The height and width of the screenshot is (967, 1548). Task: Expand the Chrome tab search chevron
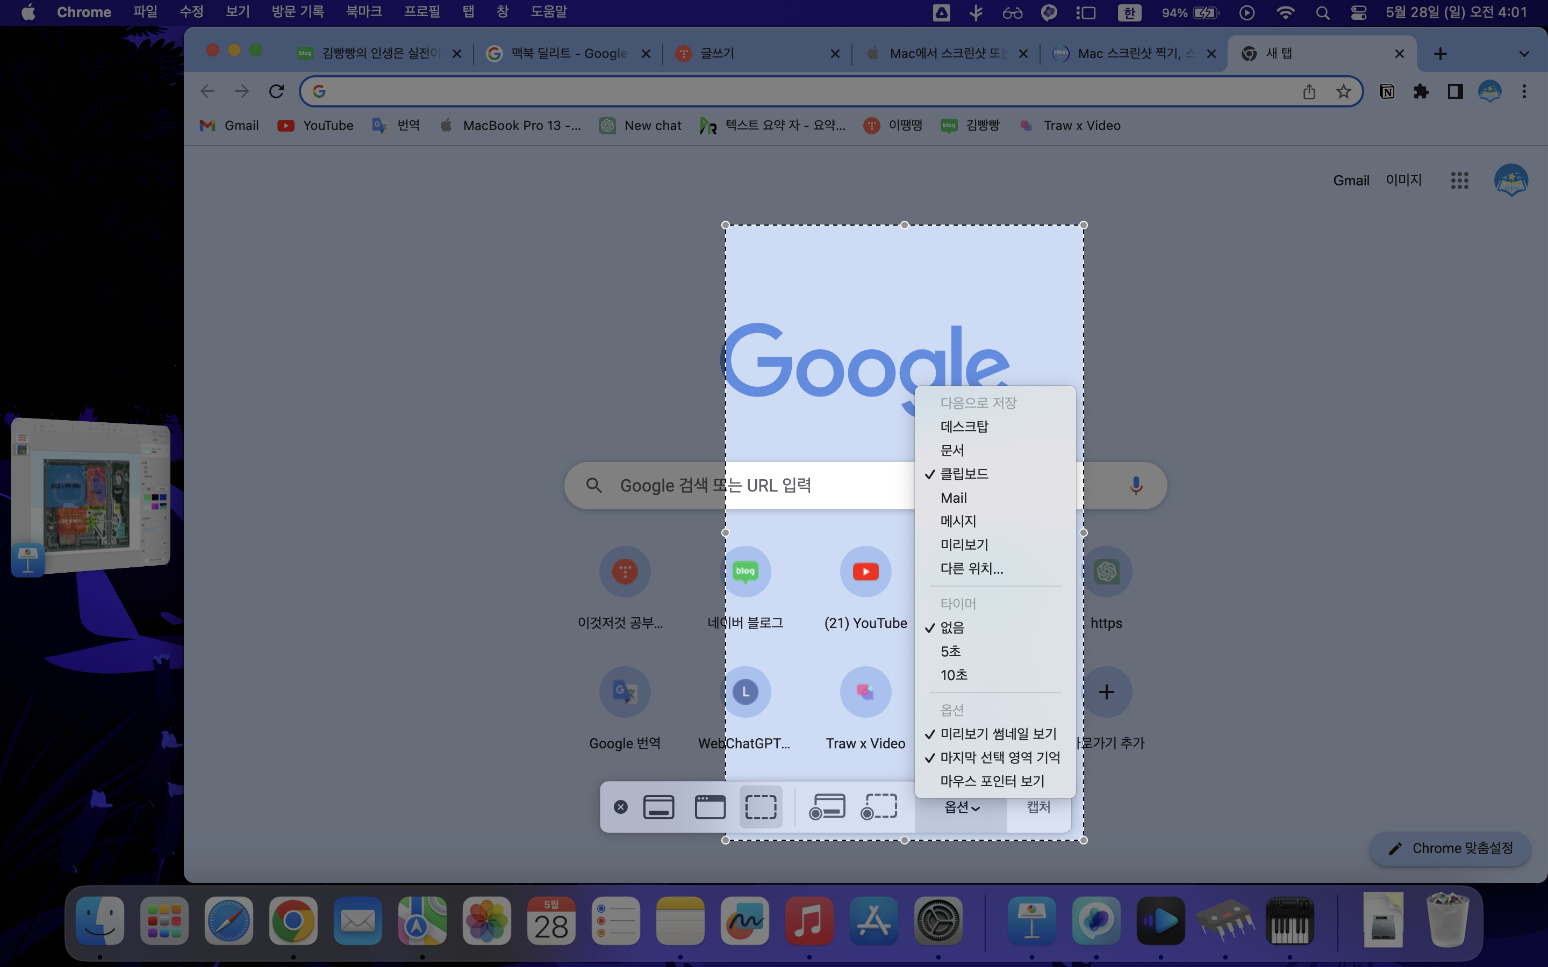tap(1524, 54)
